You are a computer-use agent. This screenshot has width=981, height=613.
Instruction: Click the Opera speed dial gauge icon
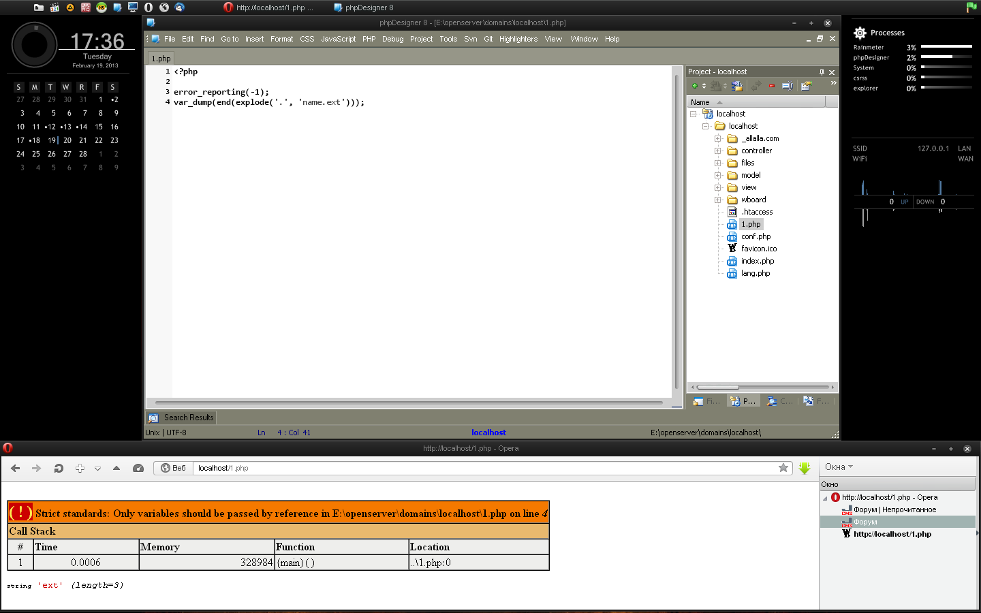coord(138,468)
